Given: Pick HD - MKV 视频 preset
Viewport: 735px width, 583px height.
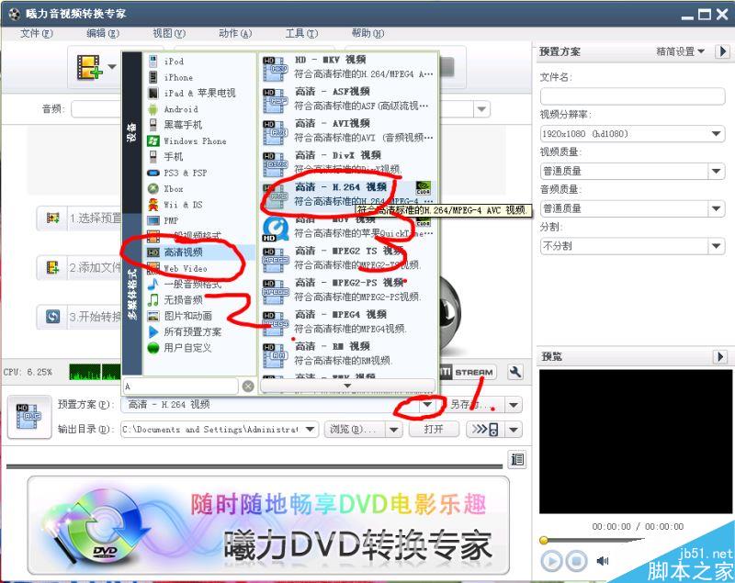Looking at the screenshot, I should tap(348, 67).
